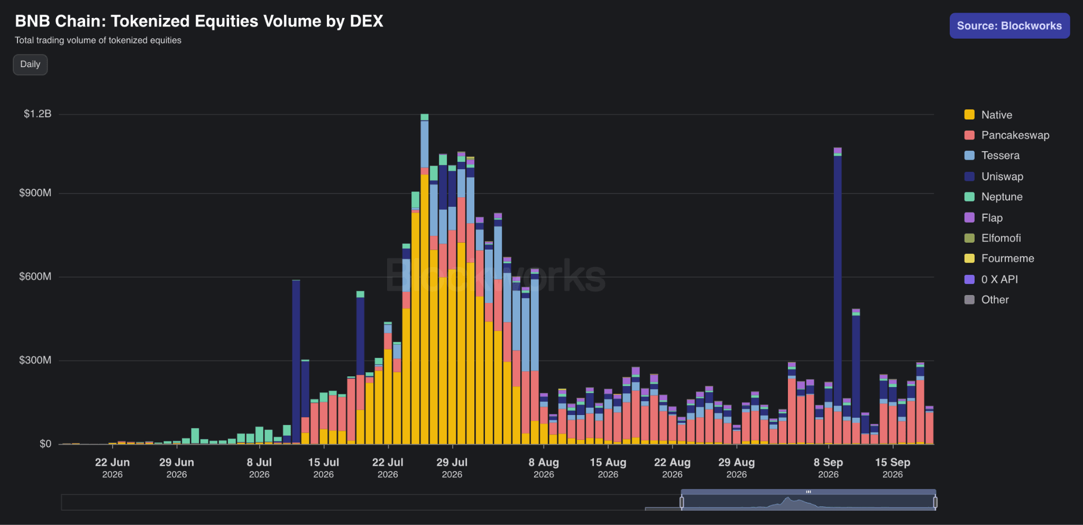This screenshot has height=525, width=1083.
Task: Click the left handle of the range slider
Action: point(682,502)
